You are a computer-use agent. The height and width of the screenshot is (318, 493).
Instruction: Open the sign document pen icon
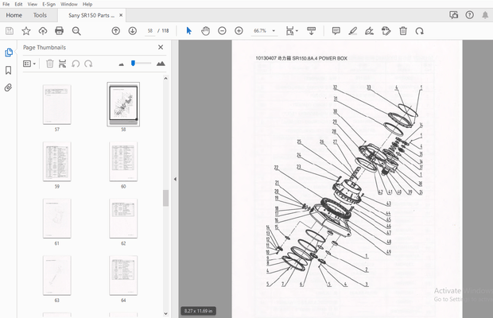369,31
